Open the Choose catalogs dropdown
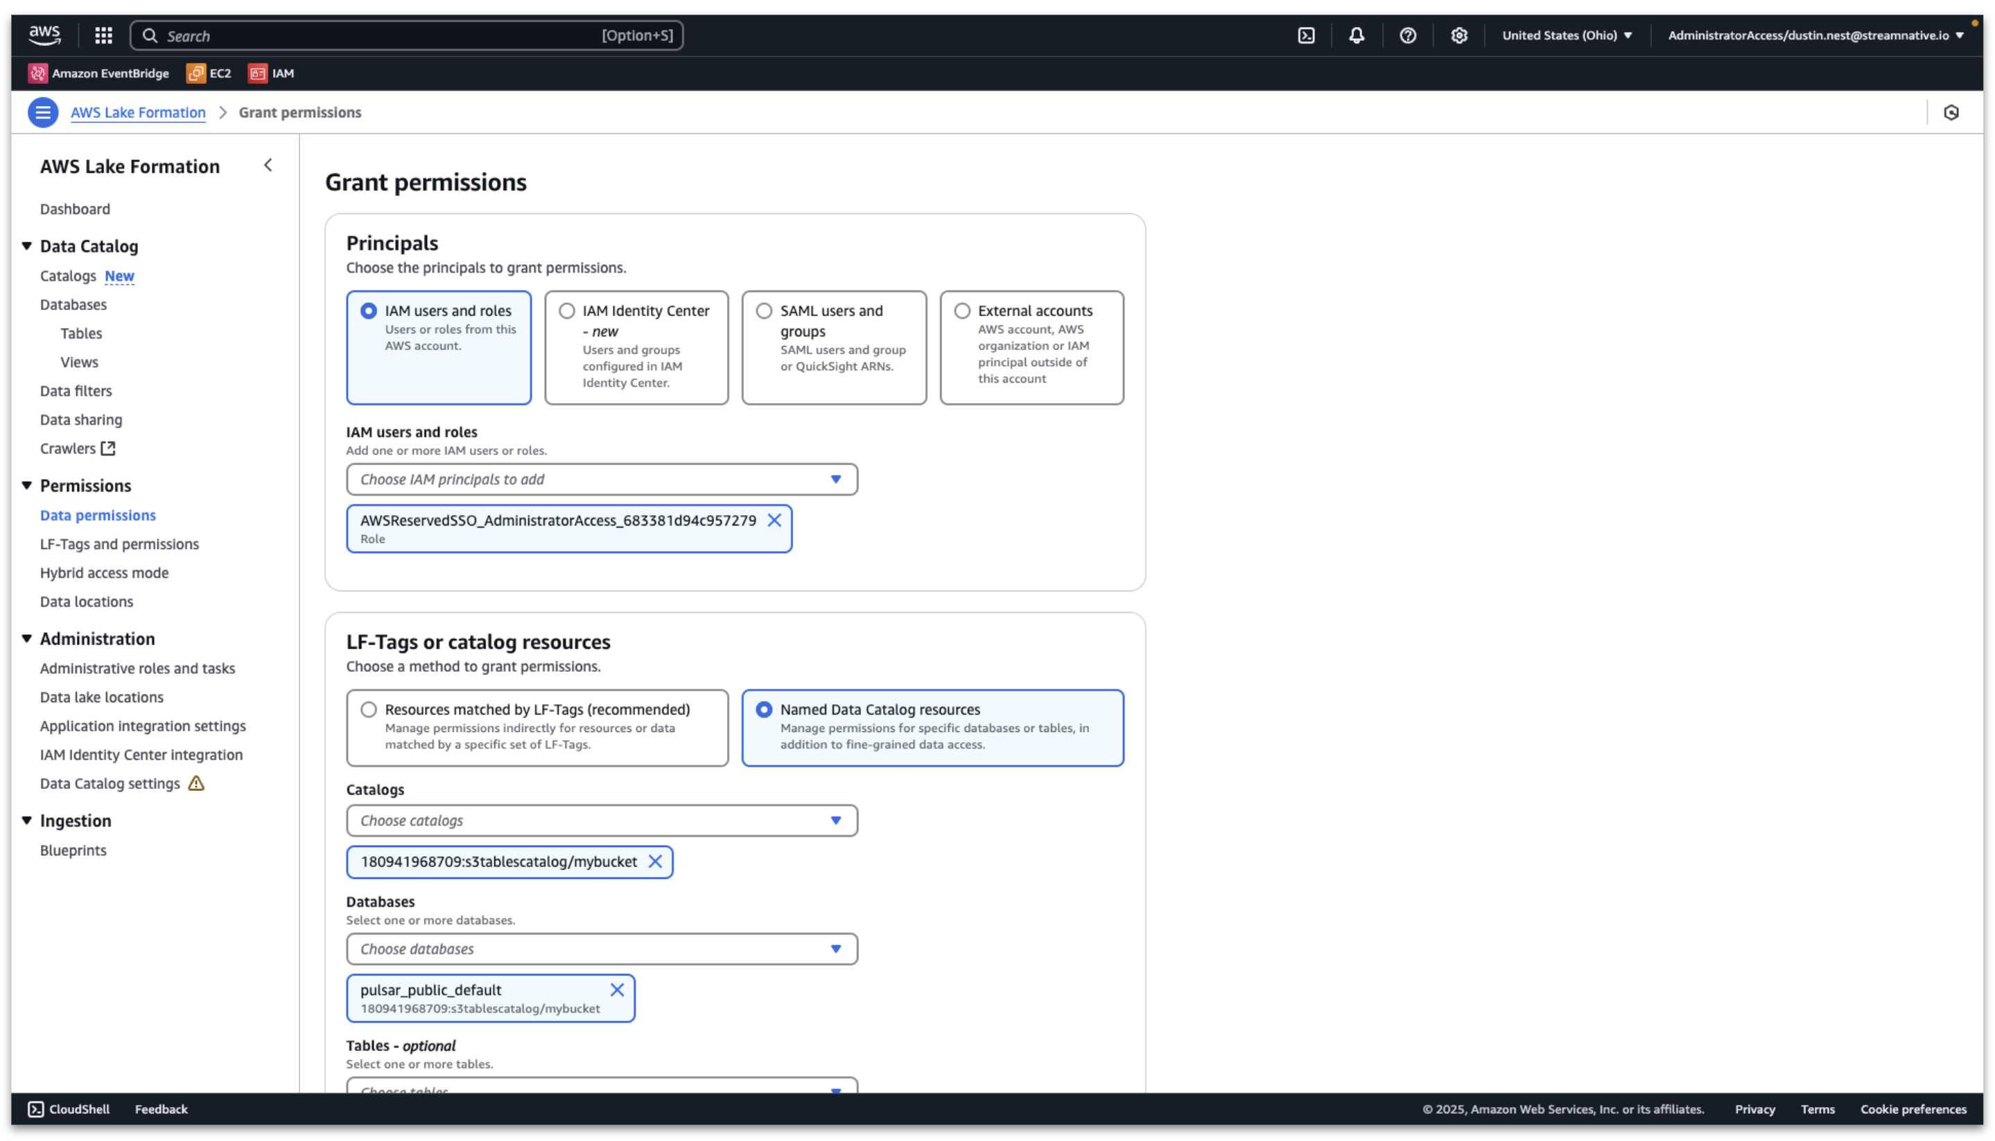The height and width of the screenshot is (1141, 1995). 601,821
